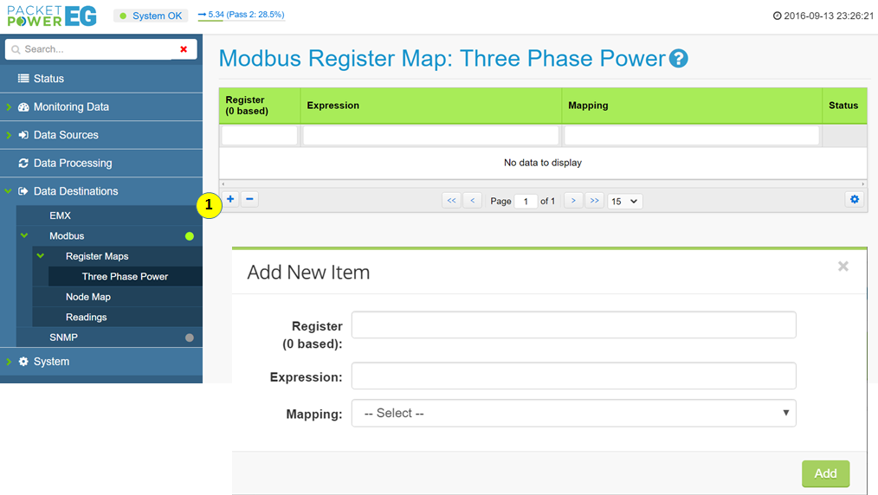Open the grid settings gear icon
Image resolution: width=878 pixels, height=495 pixels.
[855, 199]
